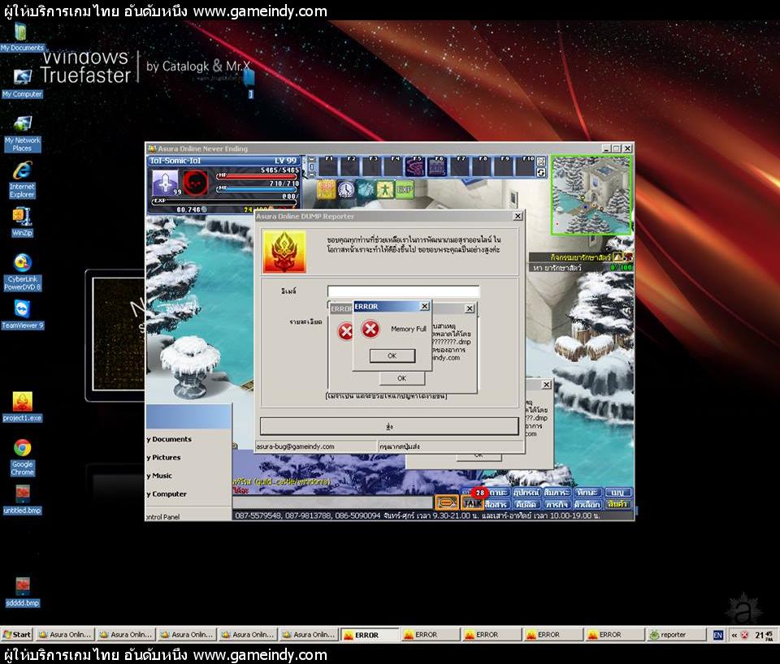This screenshot has height=664, width=780.
Task: Click OK in the ERROR dialog behind
Action: (x=402, y=378)
